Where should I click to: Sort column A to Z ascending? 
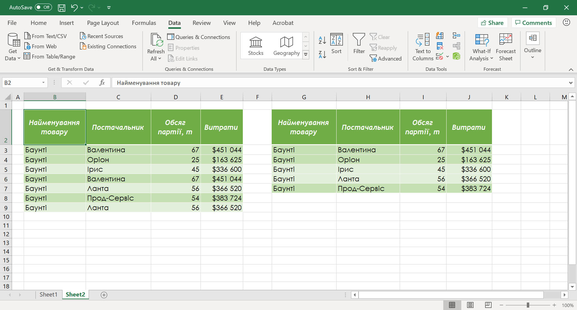(x=322, y=40)
